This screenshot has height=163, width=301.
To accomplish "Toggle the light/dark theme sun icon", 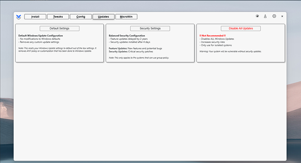I will [257, 16].
